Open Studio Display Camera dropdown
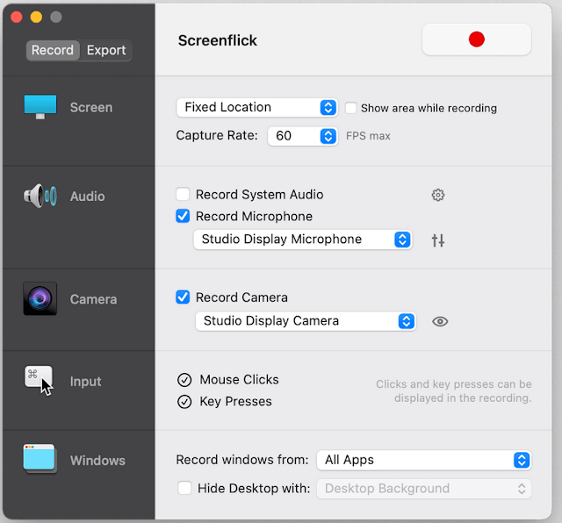The height and width of the screenshot is (523, 562). [306, 321]
